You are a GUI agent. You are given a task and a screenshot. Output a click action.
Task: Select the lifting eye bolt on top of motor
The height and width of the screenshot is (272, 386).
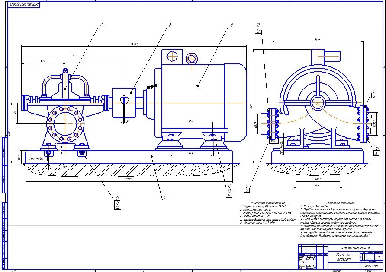tap(191, 59)
